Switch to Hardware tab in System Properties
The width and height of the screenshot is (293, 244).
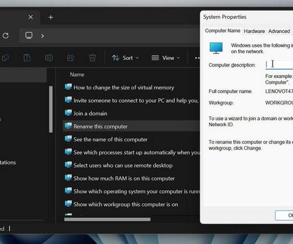click(254, 31)
